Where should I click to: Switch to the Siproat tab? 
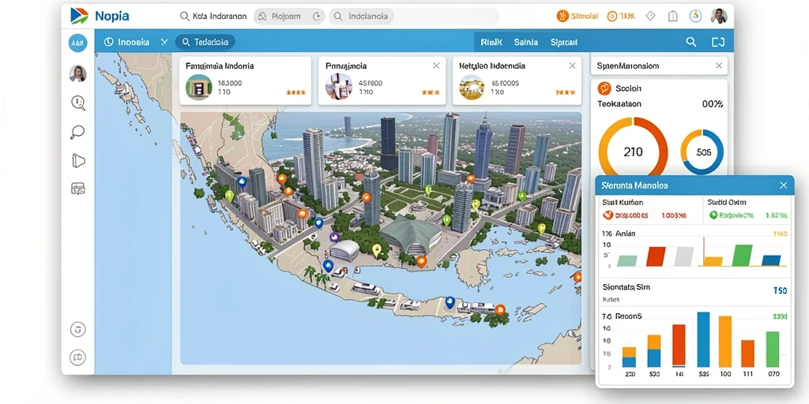(563, 43)
